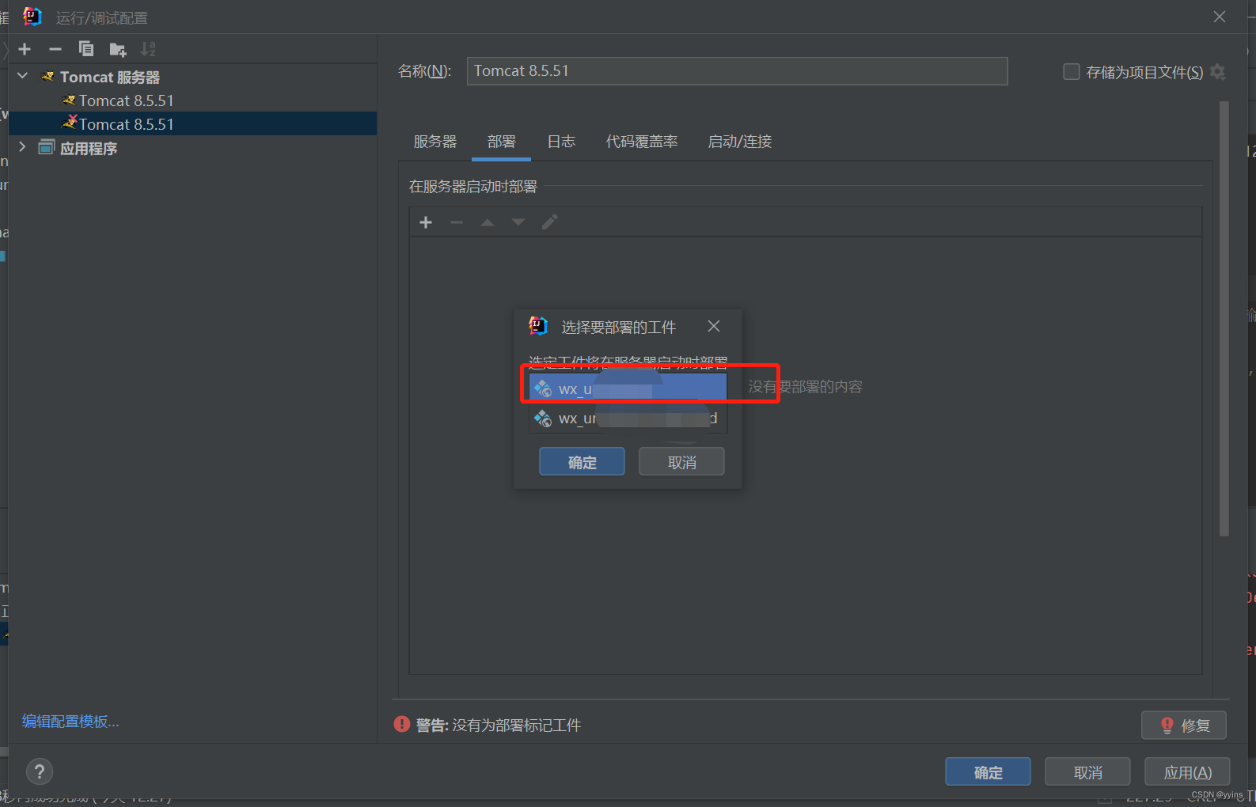This screenshot has height=807, width=1256.
Task: Add a new run configuration with the plus icon
Action: [25, 49]
